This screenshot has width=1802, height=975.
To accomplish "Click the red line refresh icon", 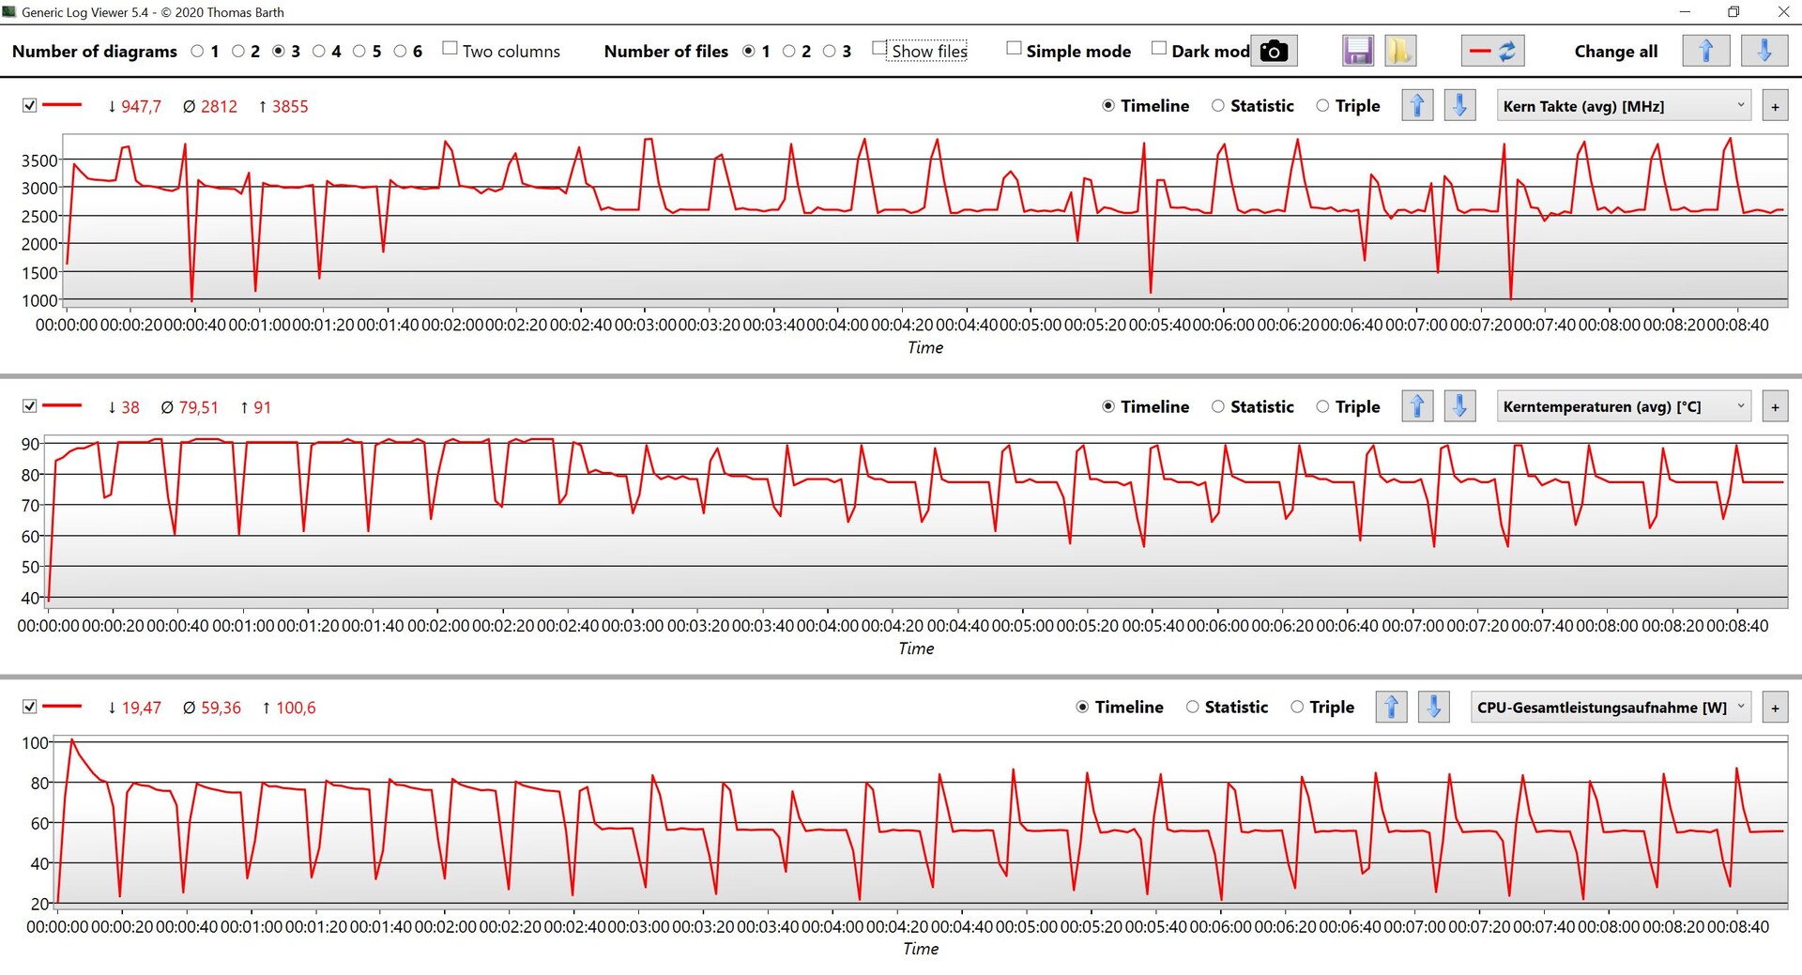I will pos(1492,51).
